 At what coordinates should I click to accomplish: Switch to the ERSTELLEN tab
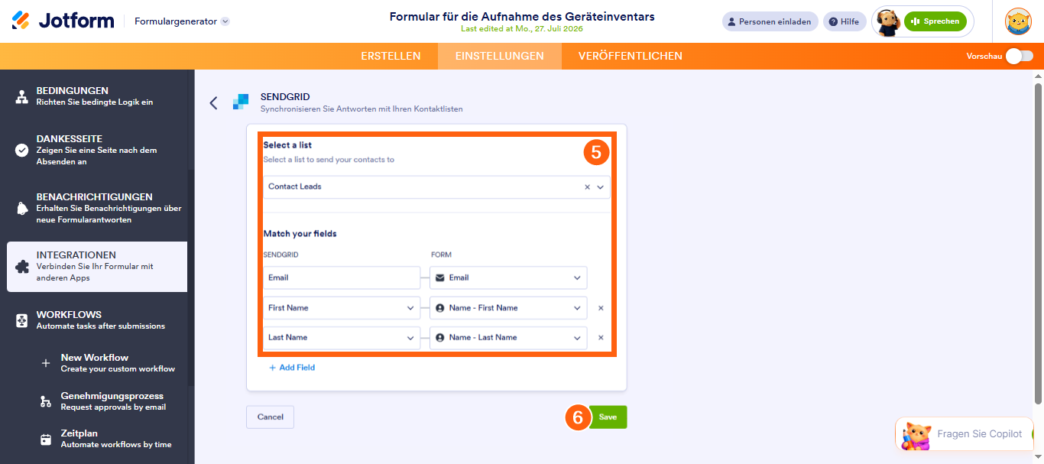[391, 56]
